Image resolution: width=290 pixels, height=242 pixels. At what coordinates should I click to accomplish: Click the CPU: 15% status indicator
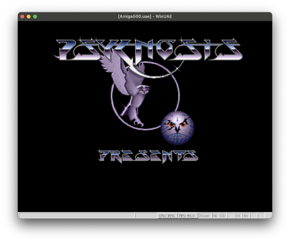pyautogui.click(x=167, y=216)
